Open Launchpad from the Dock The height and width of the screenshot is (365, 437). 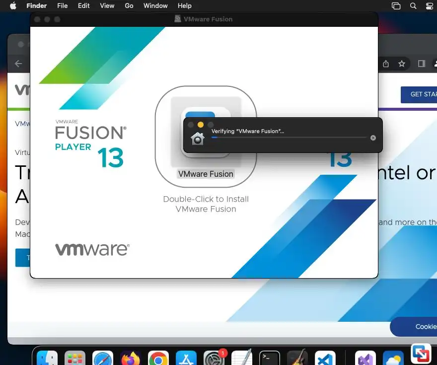pos(75,359)
